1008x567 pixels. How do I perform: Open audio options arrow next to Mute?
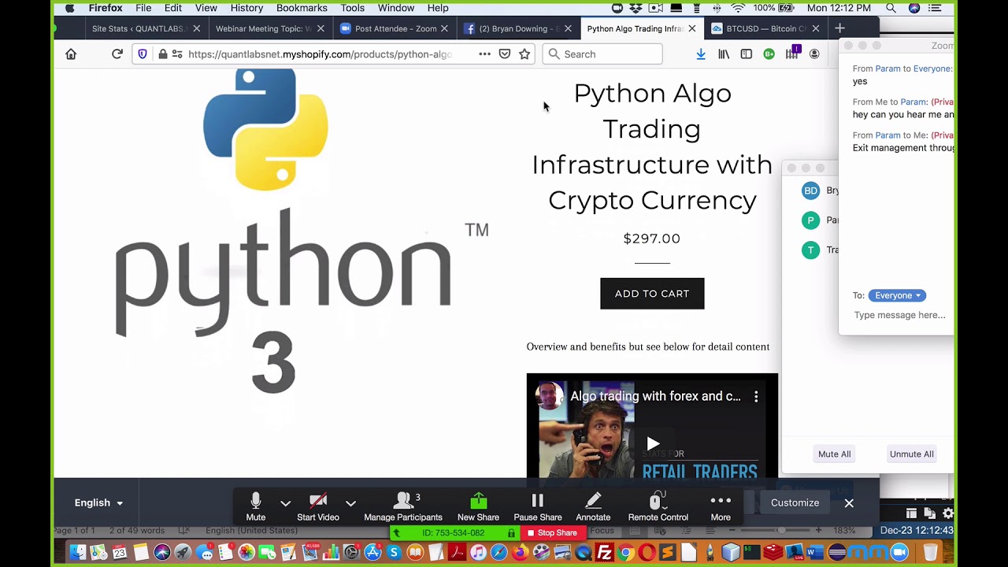[x=286, y=503]
